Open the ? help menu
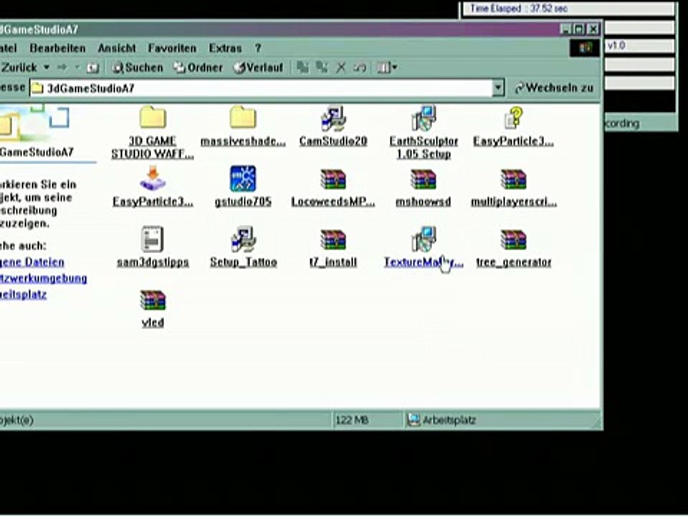This screenshot has width=688, height=516. point(258,48)
